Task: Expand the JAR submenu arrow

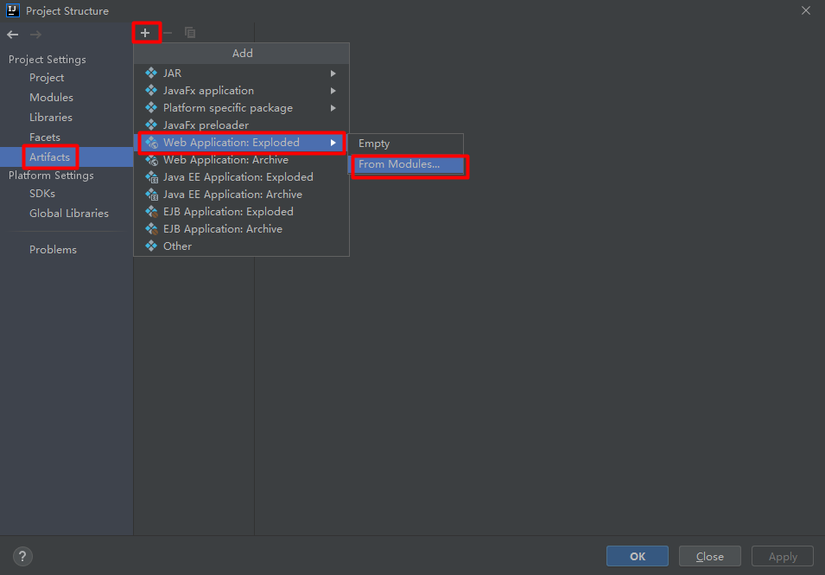Action: click(333, 73)
